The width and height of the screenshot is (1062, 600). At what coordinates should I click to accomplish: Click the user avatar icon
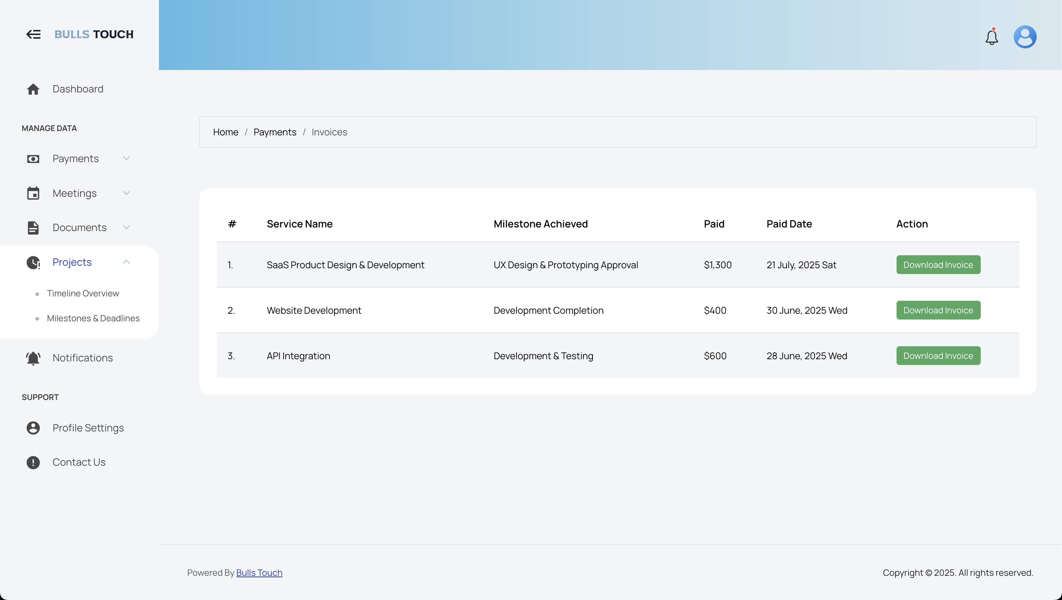pos(1025,37)
